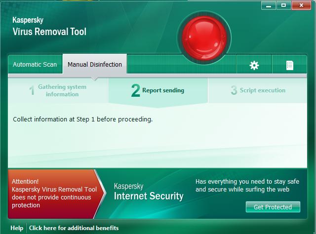
Task: Open step 3 Script execution
Action: tap(258, 90)
